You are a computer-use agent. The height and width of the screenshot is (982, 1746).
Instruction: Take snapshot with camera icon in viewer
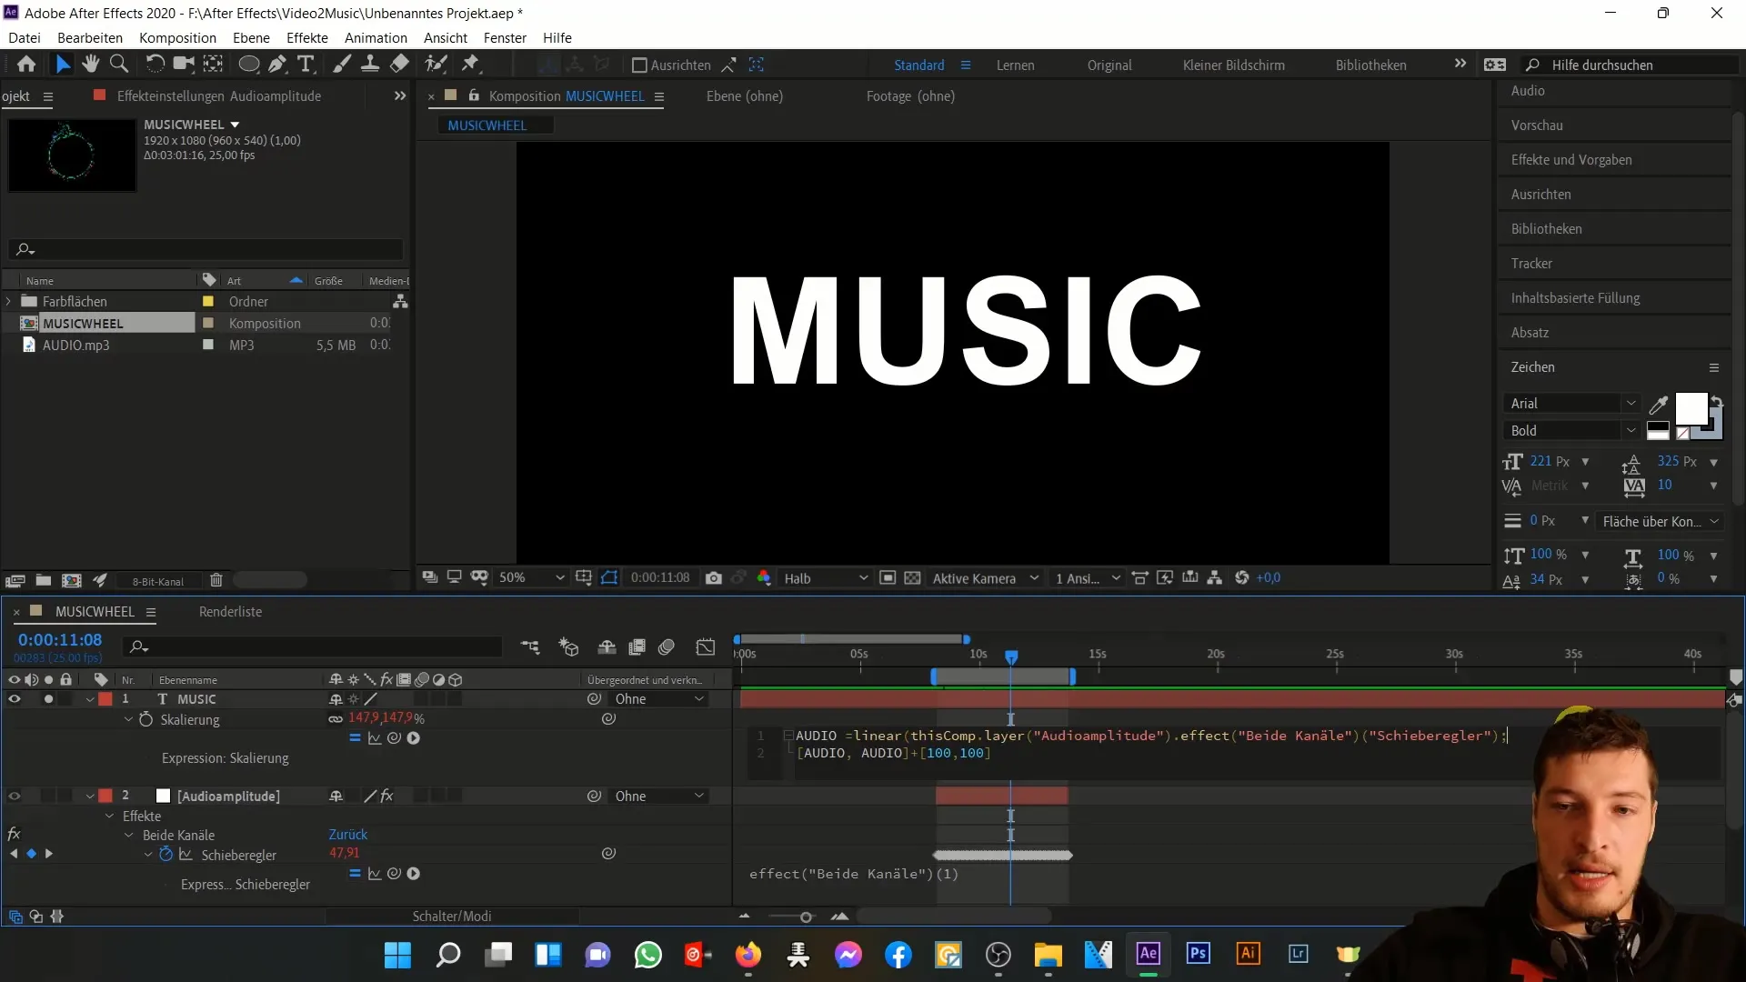point(714,578)
